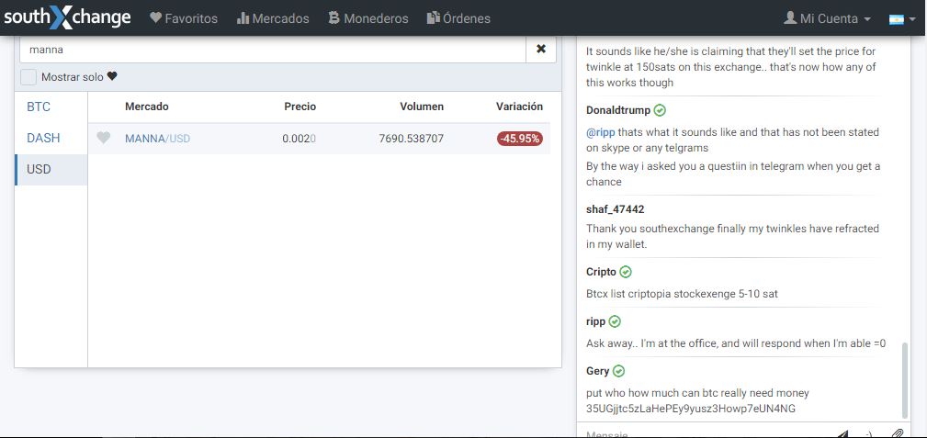The height and width of the screenshot is (438, 927).
Task: Select the USD market tab
Action: click(51, 170)
